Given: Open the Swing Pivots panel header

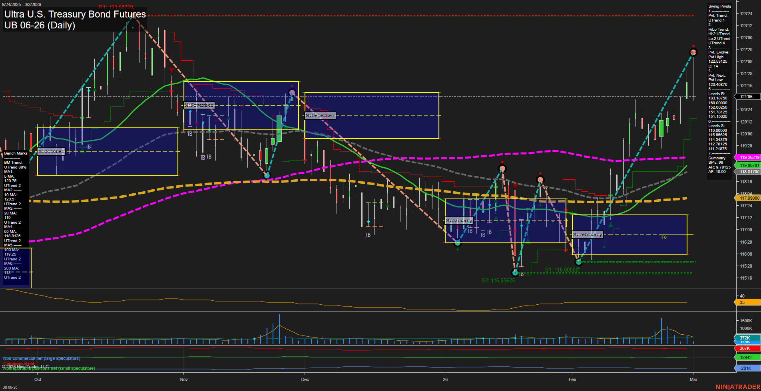Looking at the screenshot, I should [x=719, y=6].
